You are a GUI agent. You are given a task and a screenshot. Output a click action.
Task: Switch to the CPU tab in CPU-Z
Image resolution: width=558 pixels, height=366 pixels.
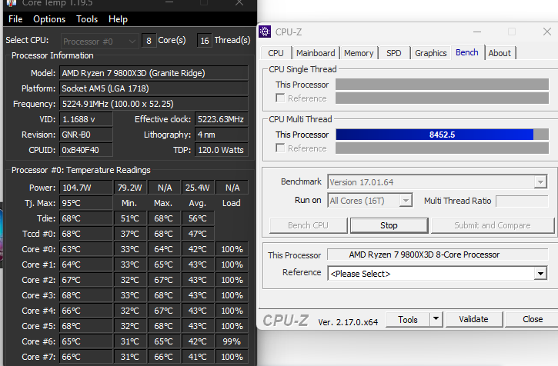[x=276, y=53]
